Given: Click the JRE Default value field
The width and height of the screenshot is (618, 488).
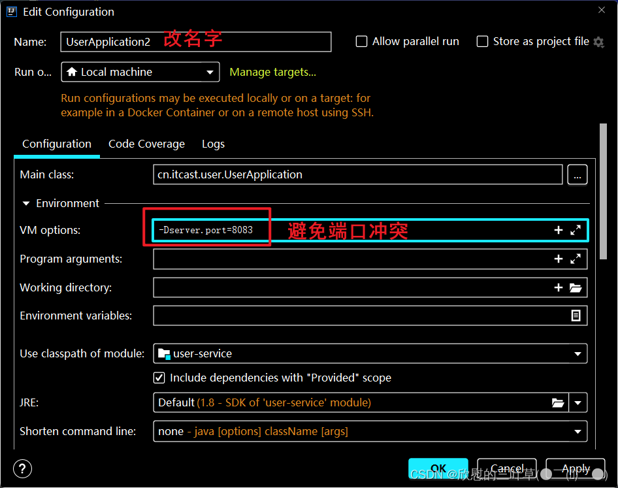Looking at the screenshot, I should (361, 402).
